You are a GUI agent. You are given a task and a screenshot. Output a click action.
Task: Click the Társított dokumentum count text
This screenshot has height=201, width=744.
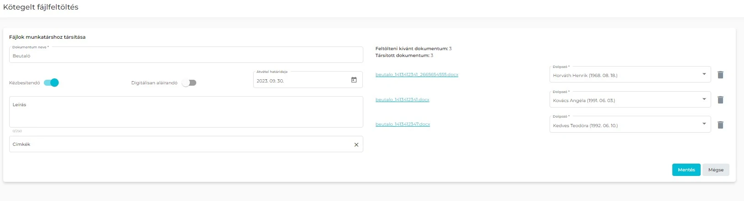click(404, 56)
